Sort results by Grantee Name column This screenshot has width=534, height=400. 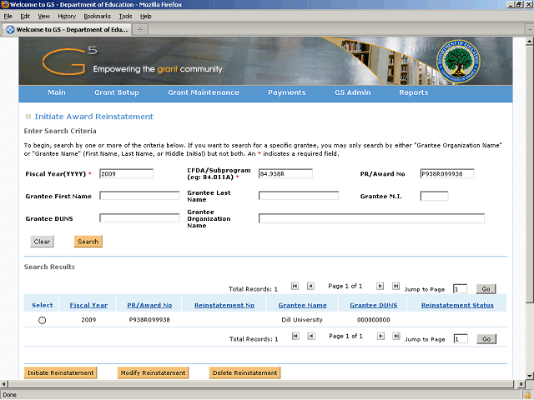302,305
